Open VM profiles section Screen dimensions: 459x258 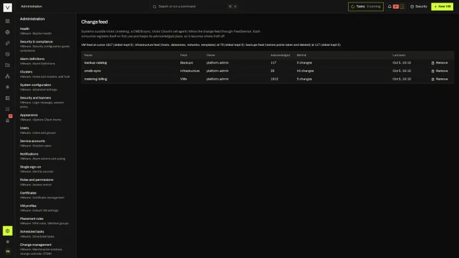point(45,208)
